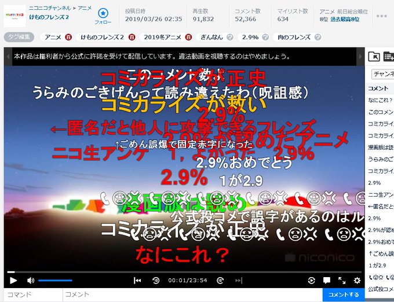Click the タグ編集 button
Screen dimensions: 394x302
point(19,37)
